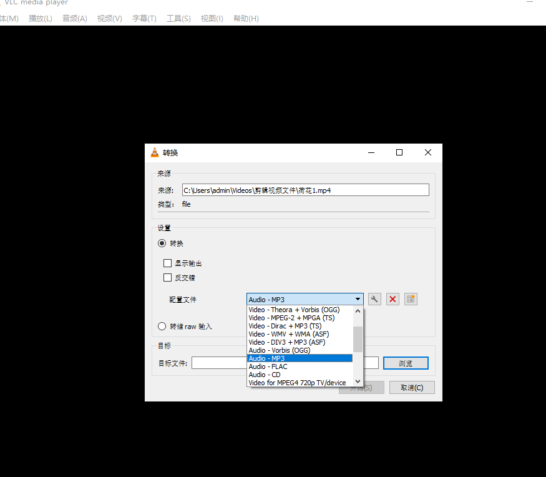Click the profile list scrollbar thumb
This screenshot has width=546, height=477.
pos(358,340)
